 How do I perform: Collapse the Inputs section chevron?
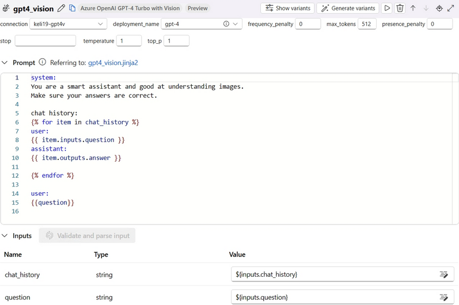pyautogui.click(x=5, y=235)
